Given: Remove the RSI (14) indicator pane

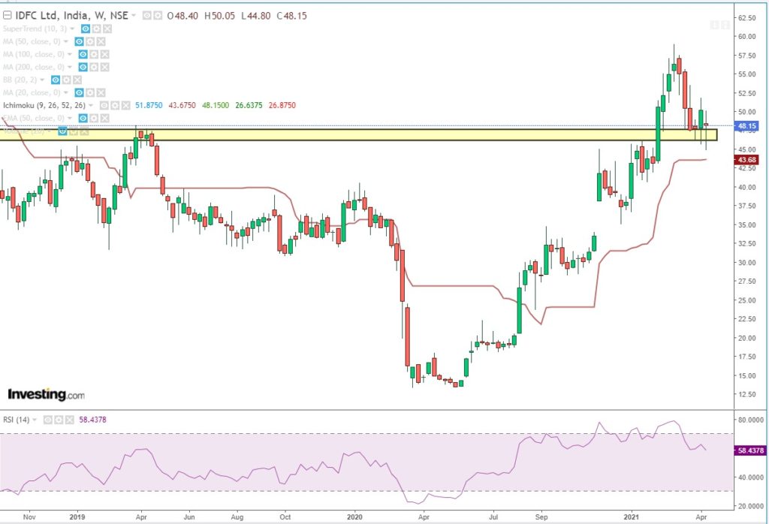Looking at the screenshot, I should (x=69, y=420).
